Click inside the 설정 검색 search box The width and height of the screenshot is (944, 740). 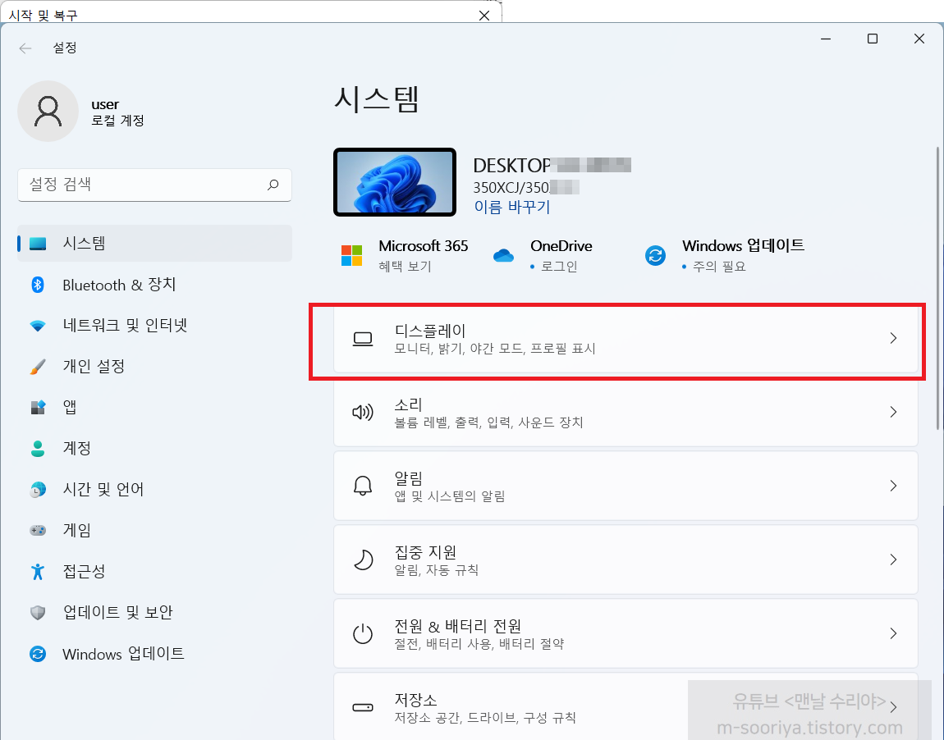(x=154, y=185)
